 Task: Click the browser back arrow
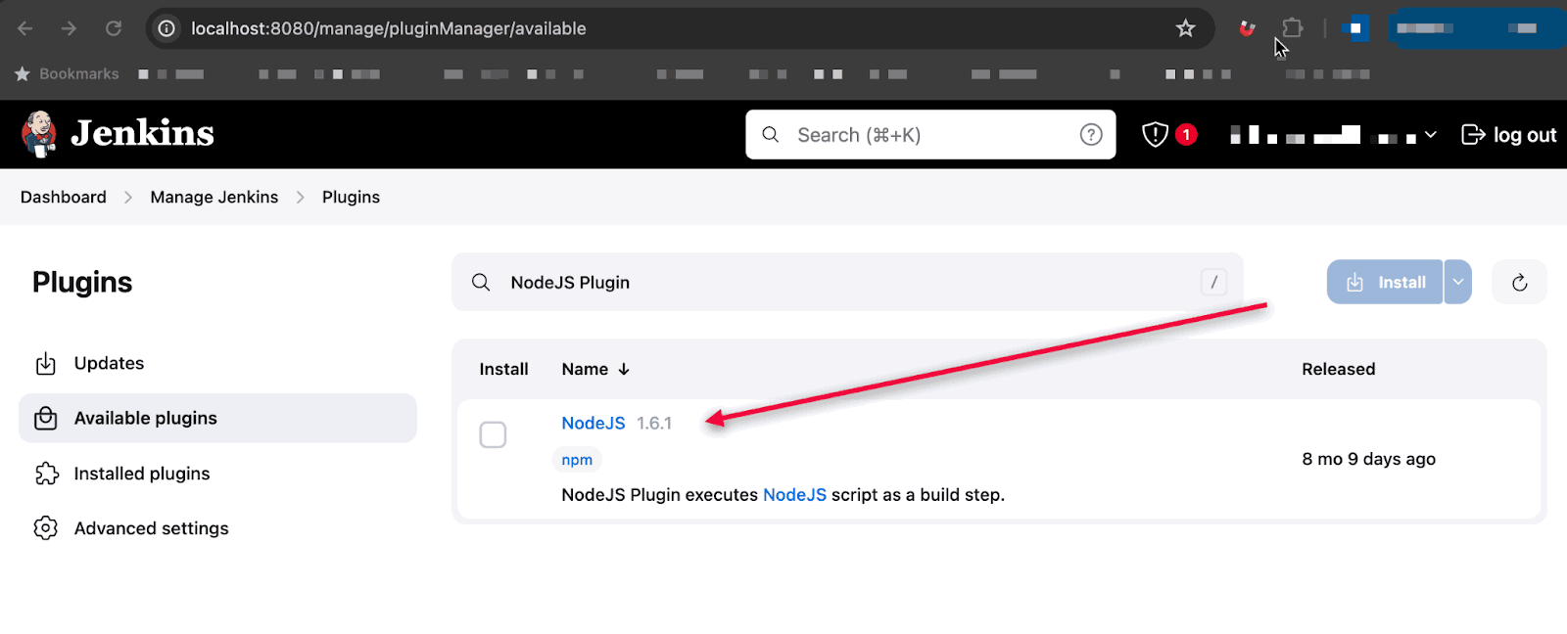[x=25, y=28]
